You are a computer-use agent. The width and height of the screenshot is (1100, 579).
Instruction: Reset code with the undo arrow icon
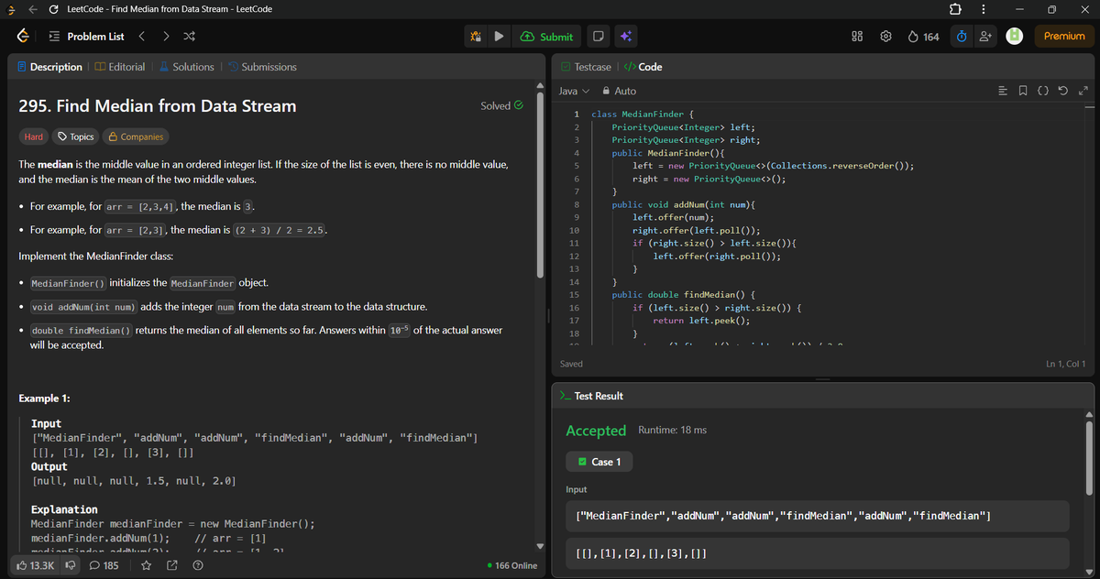pos(1063,91)
